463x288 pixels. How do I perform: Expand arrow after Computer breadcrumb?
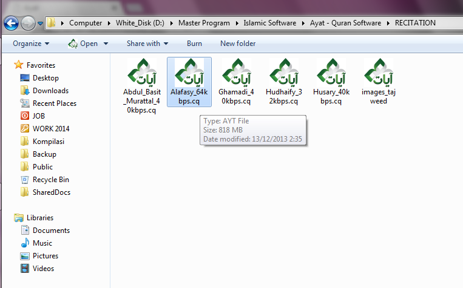(109, 23)
